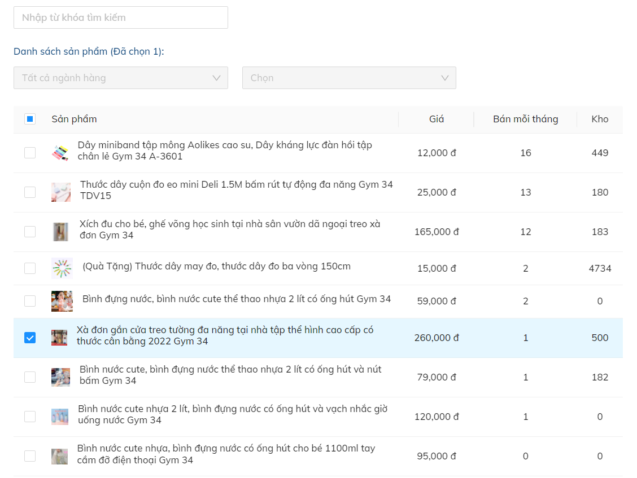
Task: Click the kids swing product thumbnail
Action: (60, 232)
